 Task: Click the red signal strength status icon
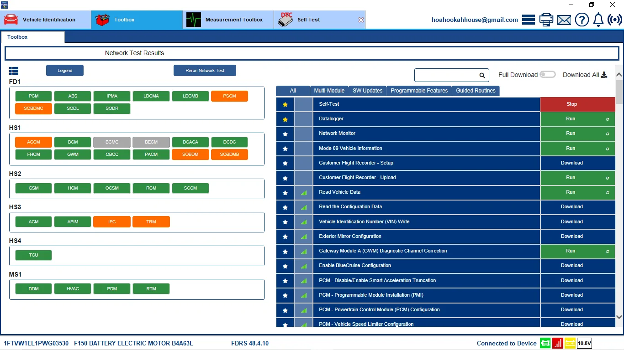[558, 343]
